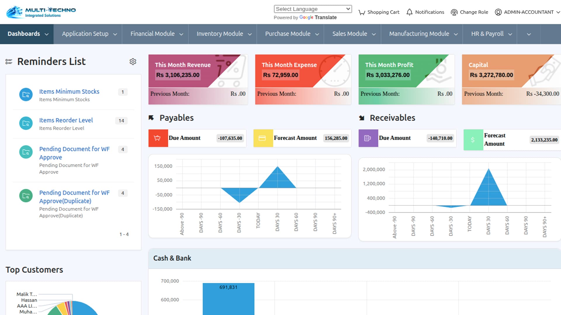Click the red Payables Due Amount cart icon

coord(158,138)
